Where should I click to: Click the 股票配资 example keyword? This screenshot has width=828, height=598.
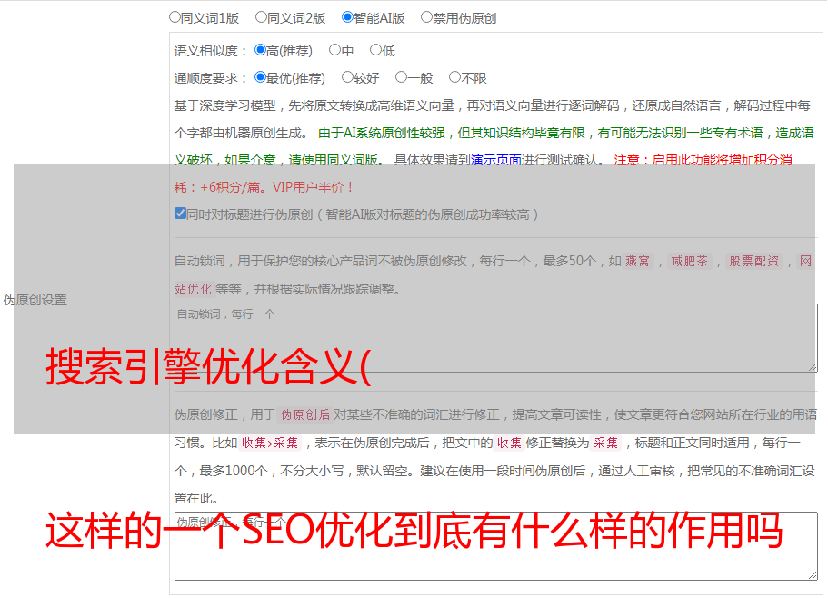pos(754,261)
